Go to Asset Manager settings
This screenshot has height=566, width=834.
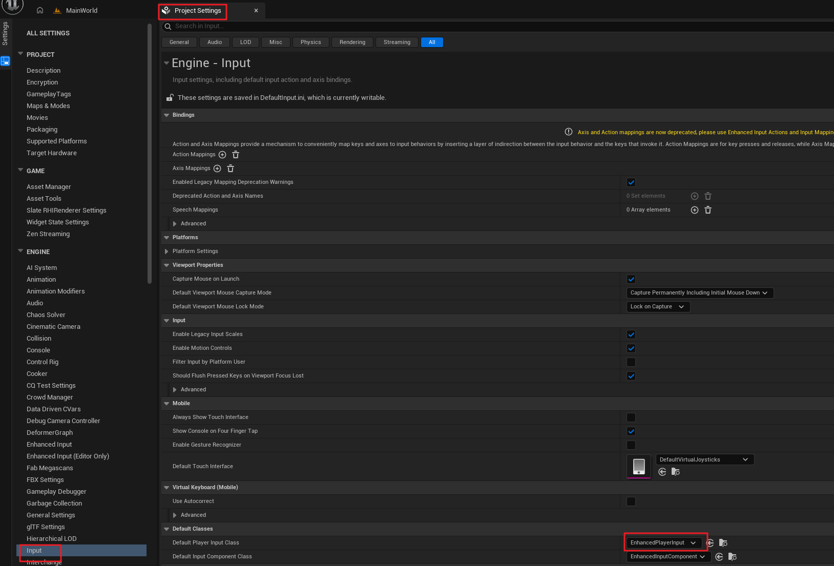[x=49, y=187]
